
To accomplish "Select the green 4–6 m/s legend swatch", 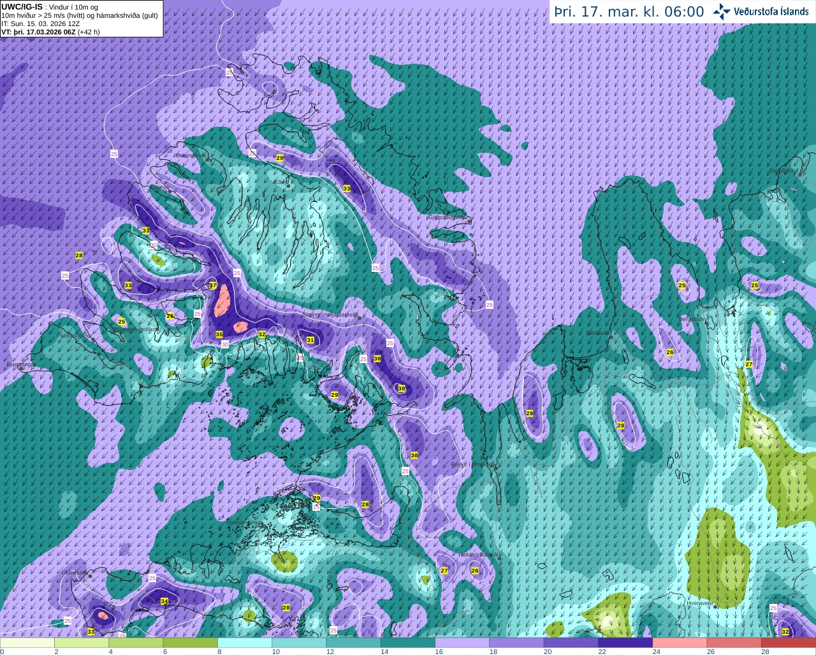I will [x=136, y=643].
